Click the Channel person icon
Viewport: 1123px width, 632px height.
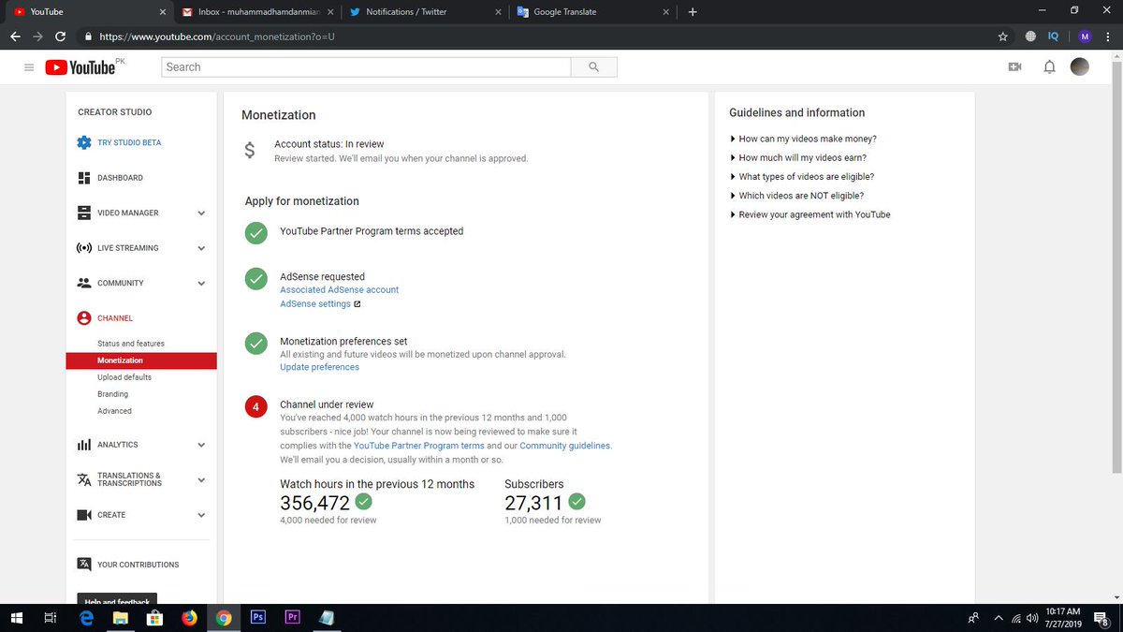(84, 318)
